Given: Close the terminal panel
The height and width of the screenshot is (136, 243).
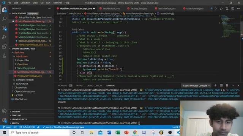Looking at the screenshot, I should click(238, 85).
